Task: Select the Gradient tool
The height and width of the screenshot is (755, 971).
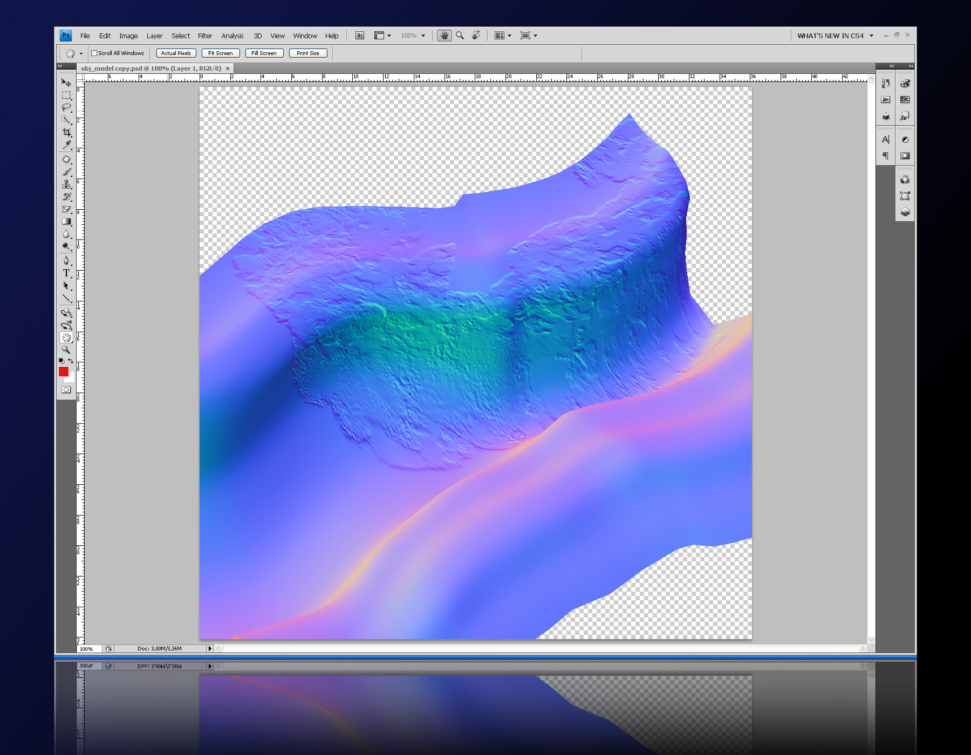Action: (66, 222)
